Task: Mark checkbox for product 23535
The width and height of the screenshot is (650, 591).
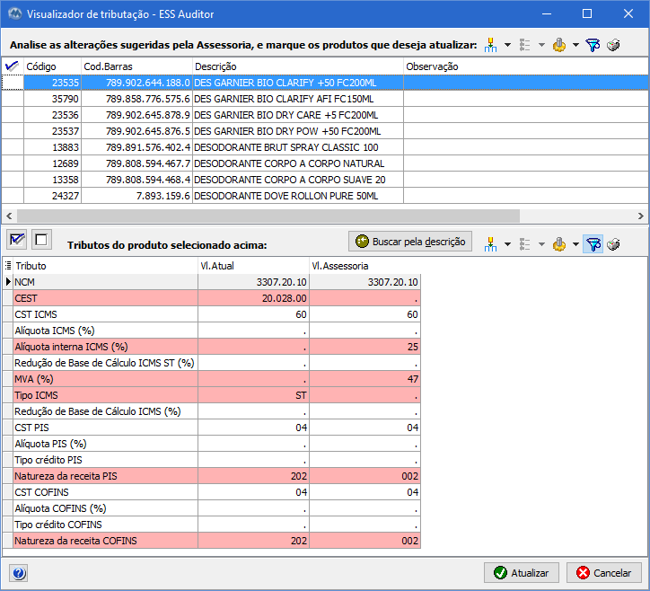Action: pyautogui.click(x=13, y=83)
